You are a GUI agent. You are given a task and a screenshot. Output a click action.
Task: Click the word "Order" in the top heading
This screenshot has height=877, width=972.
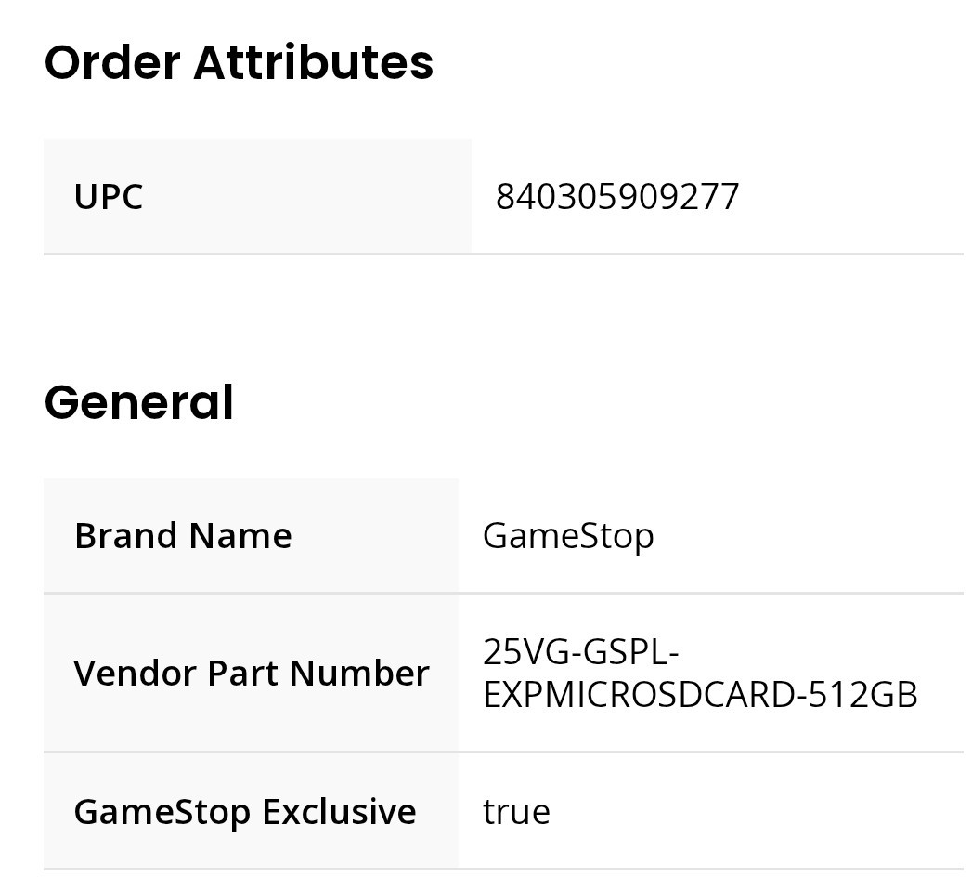(x=111, y=63)
